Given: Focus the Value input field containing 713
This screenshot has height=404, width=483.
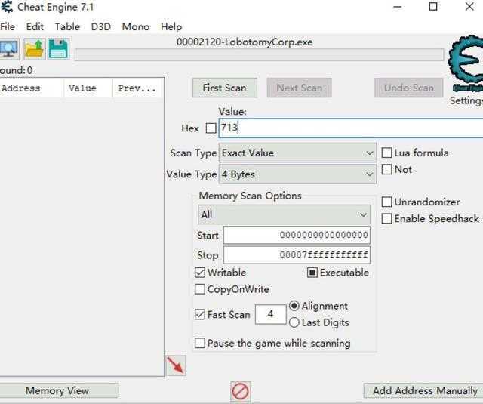Looking at the screenshot, I should coord(351,128).
